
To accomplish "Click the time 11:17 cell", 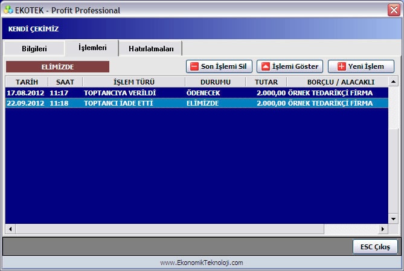I will 59,93.
